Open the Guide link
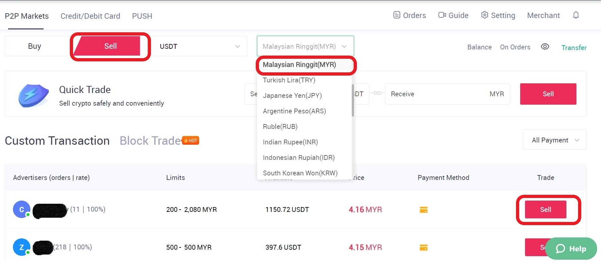Screen dimensions: 601x261 point(453,16)
